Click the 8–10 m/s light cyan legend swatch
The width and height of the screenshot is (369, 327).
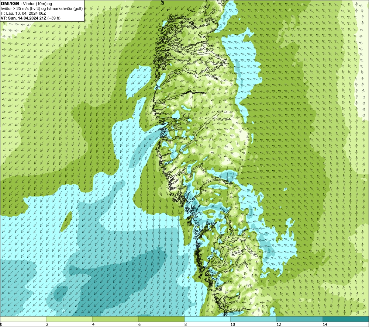point(207,319)
